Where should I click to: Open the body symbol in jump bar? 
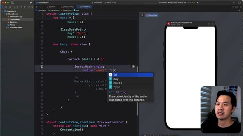tap(76, 10)
